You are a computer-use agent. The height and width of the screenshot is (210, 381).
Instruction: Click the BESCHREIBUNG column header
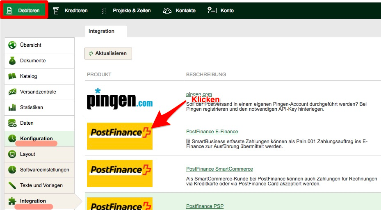click(206, 75)
